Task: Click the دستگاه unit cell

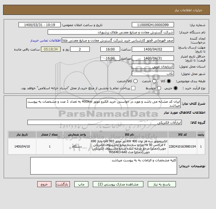Action: (77, 146)
